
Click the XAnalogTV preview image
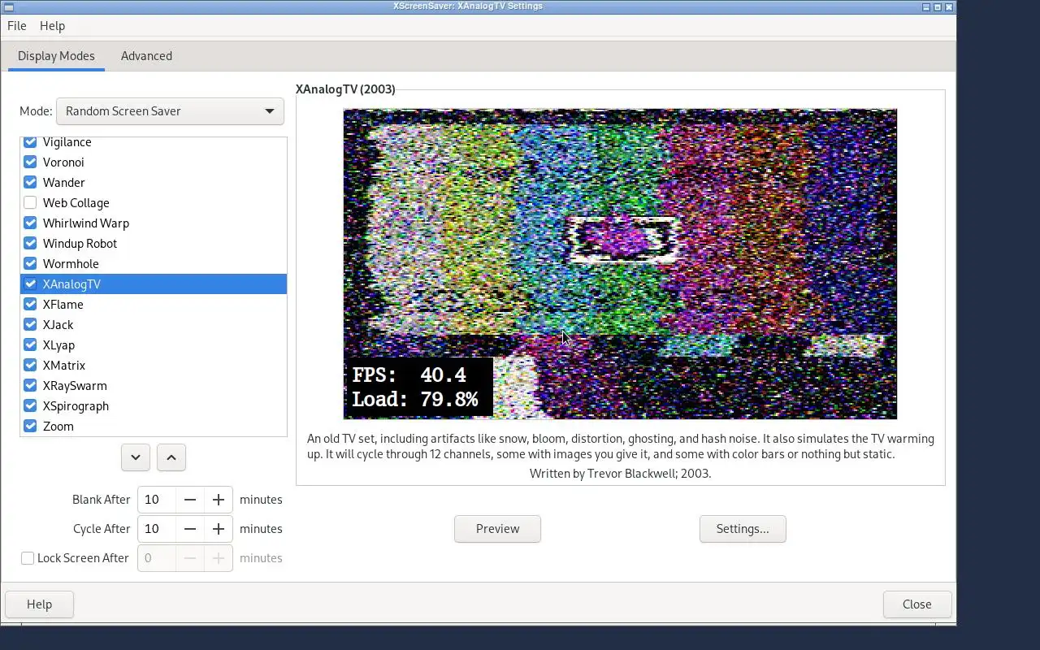coord(620,264)
